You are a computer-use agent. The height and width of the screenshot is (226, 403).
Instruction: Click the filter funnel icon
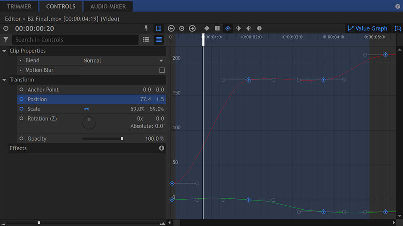(6, 40)
